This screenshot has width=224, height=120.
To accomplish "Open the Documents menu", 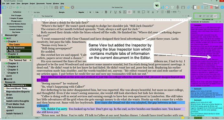I will click(41, 4).
